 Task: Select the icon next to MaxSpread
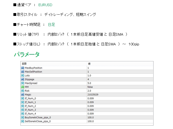tap(22, 83)
